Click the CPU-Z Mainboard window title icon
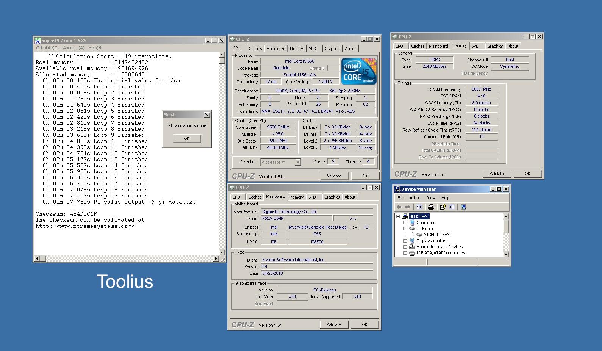The image size is (602, 351). (232, 188)
